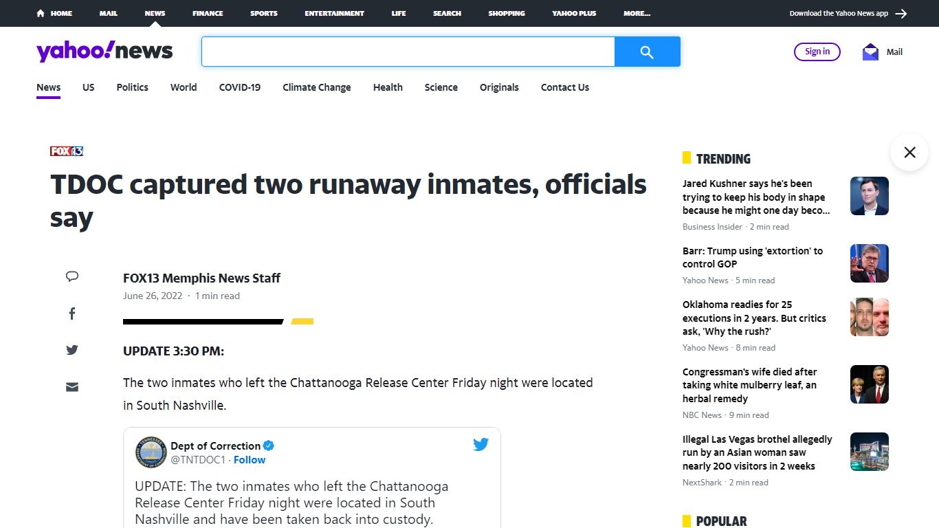Image resolution: width=939 pixels, height=528 pixels.
Task: Switch to the US tab
Action: [x=89, y=87]
